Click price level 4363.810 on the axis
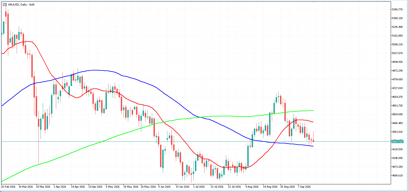This screenshot has width=409, height=192. coord(397,132)
